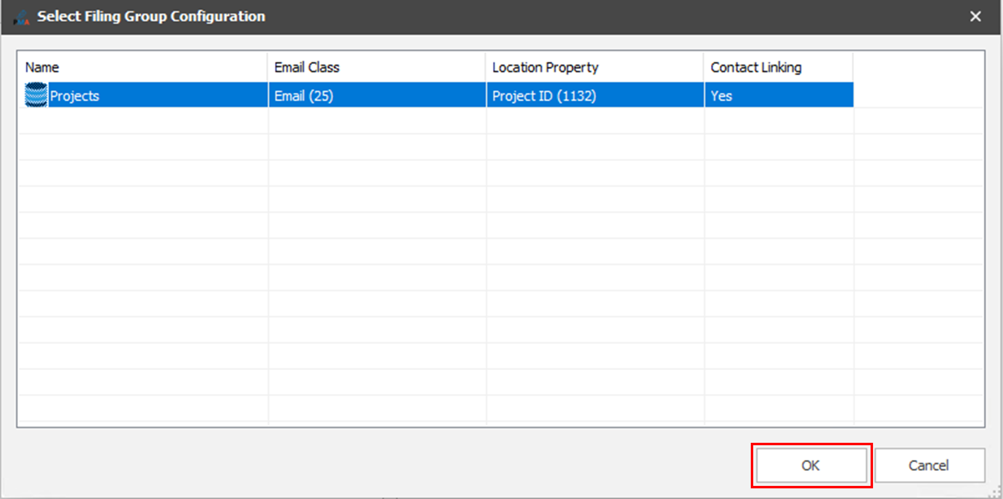Click the Yes value under Contact Linking
Viewport: 1003px width, 499px height.
pyautogui.click(x=722, y=96)
